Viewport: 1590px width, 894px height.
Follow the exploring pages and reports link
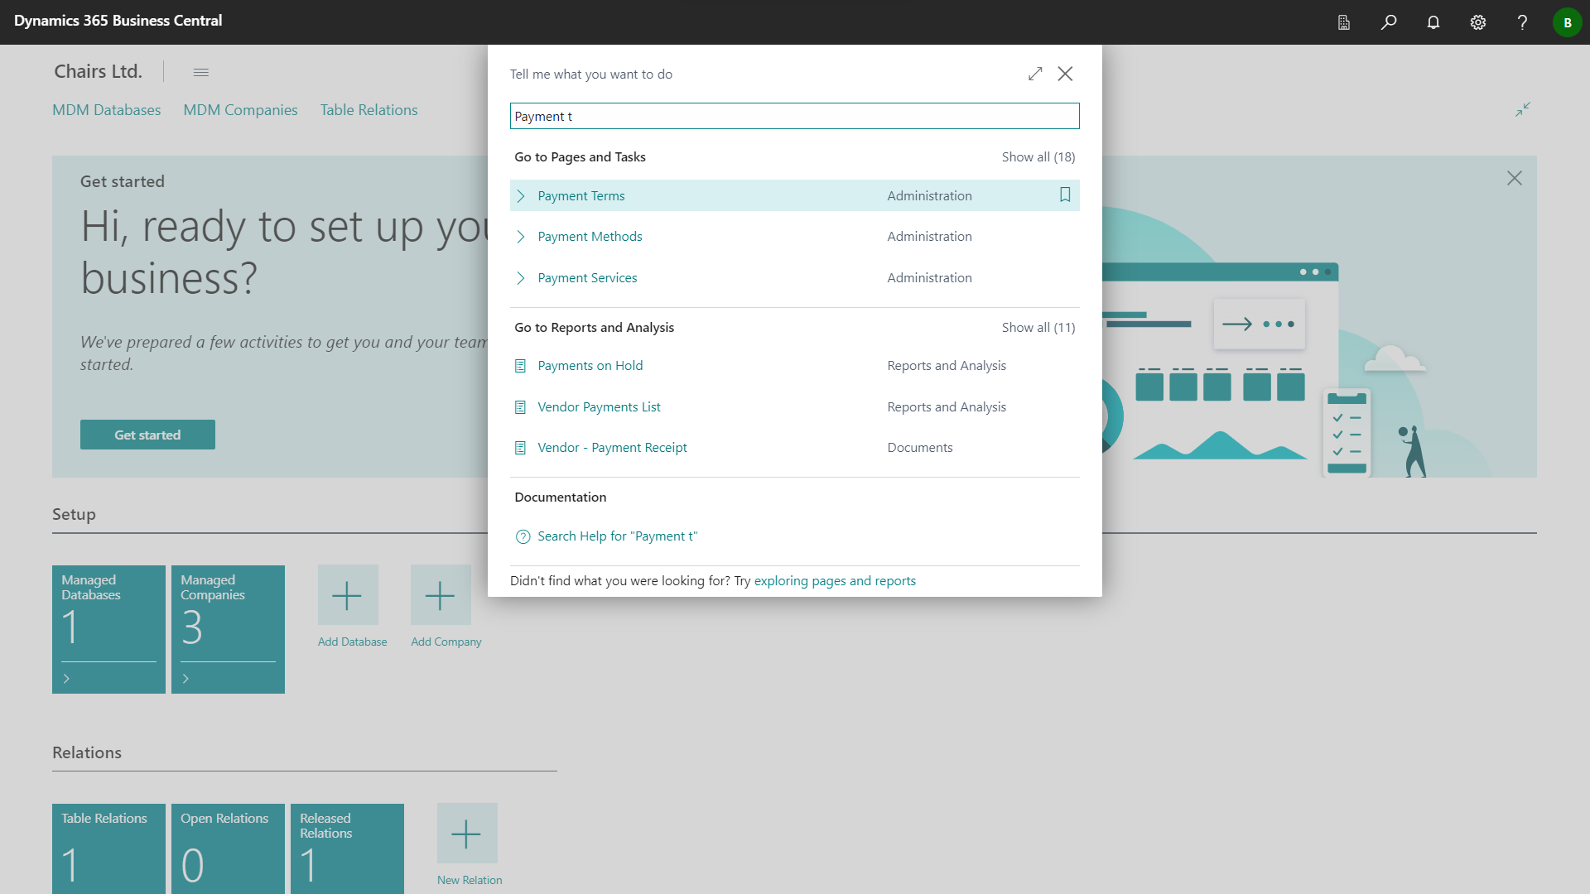coord(835,581)
